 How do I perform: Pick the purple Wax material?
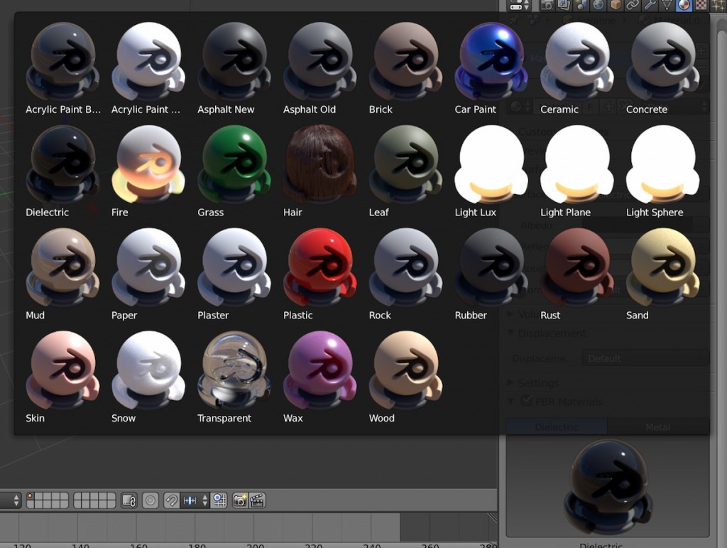click(320, 377)
